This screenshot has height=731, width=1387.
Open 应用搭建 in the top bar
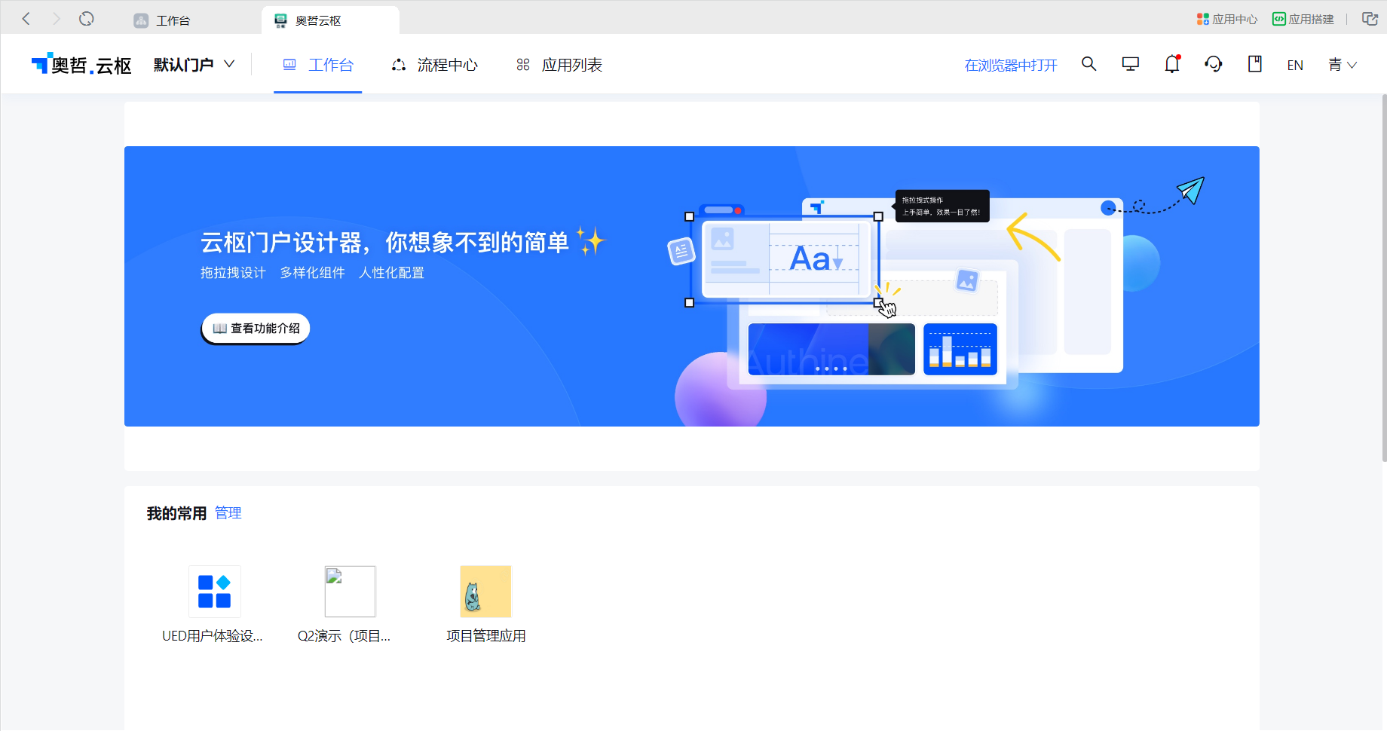click(x=1303, y=19)
